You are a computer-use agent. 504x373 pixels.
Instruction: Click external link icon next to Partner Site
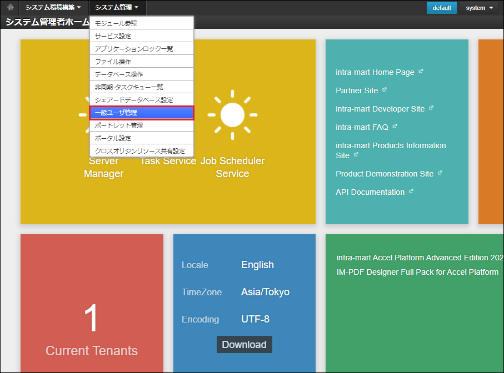(384, 90)
